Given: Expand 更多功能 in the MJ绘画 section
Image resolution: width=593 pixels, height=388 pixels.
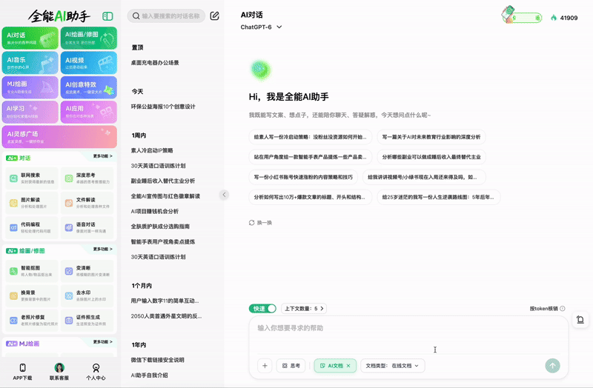Looking at the screenshot, I should [x=102, y=341].
